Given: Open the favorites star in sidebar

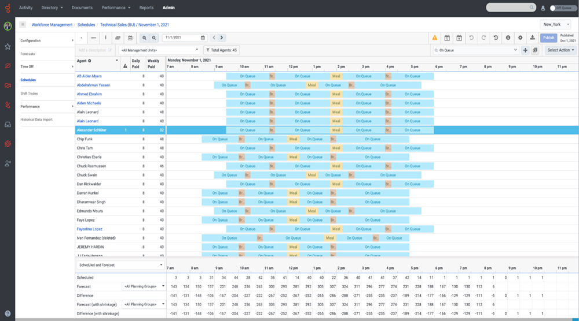Looking at the screenshot, I should pos(8,47).
